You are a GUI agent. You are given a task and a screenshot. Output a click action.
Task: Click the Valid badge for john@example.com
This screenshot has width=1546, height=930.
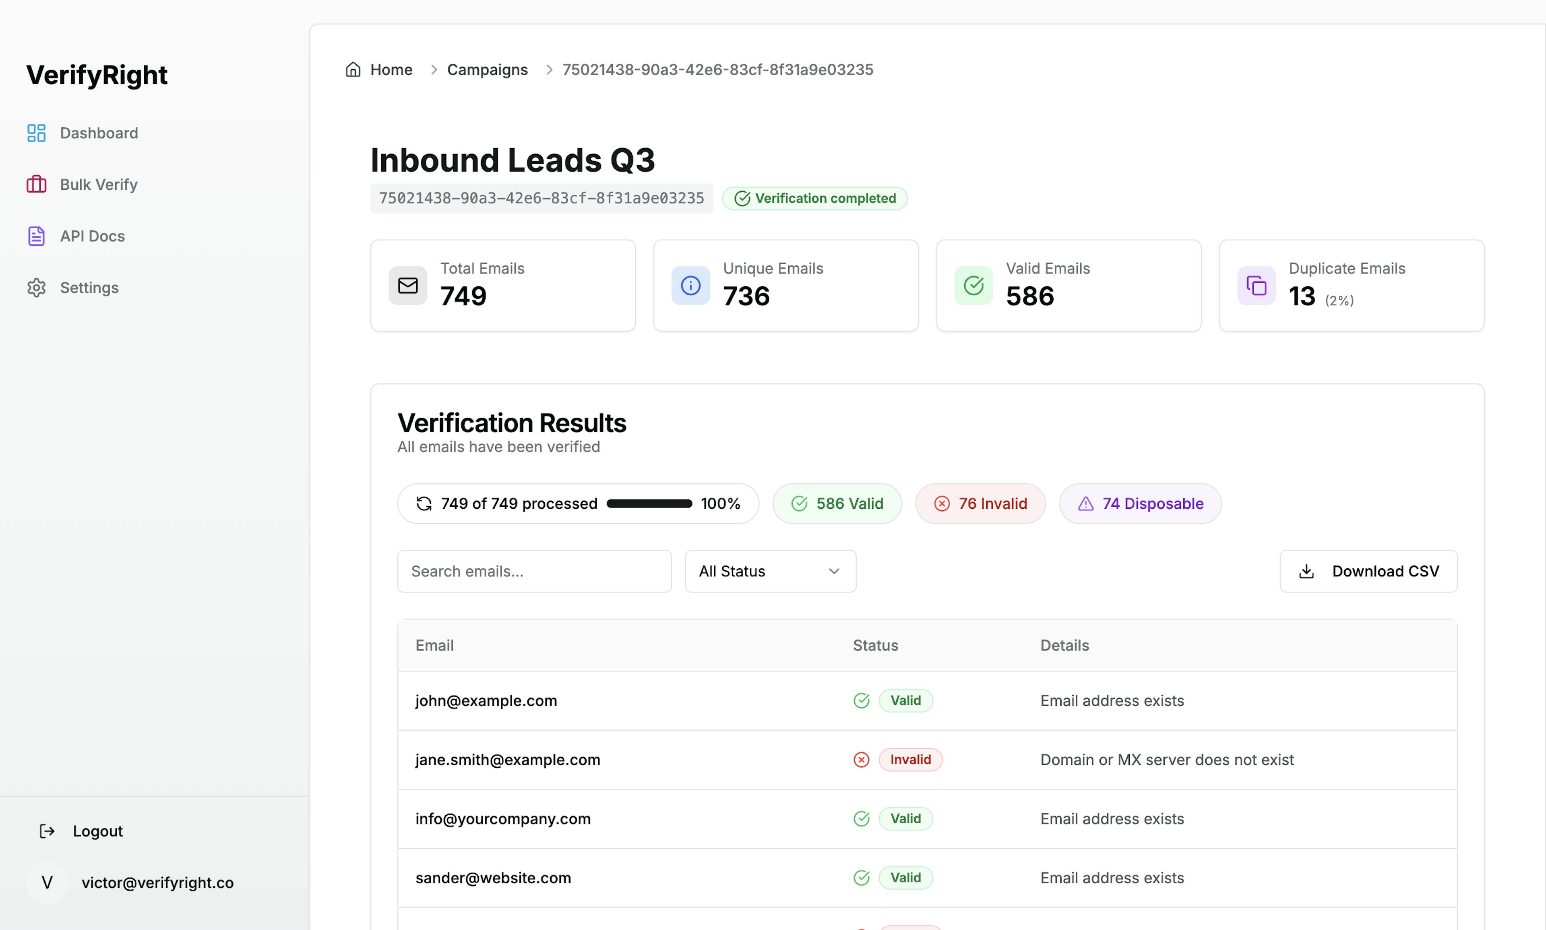906,701
